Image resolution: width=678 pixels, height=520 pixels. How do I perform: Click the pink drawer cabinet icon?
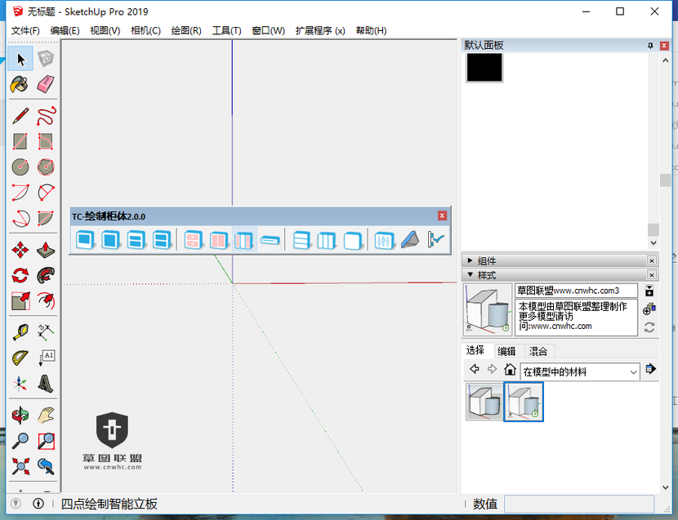click(193, 240)
